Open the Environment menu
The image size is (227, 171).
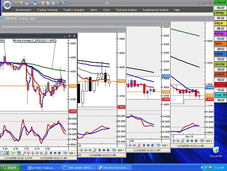(x=24, y=10)
